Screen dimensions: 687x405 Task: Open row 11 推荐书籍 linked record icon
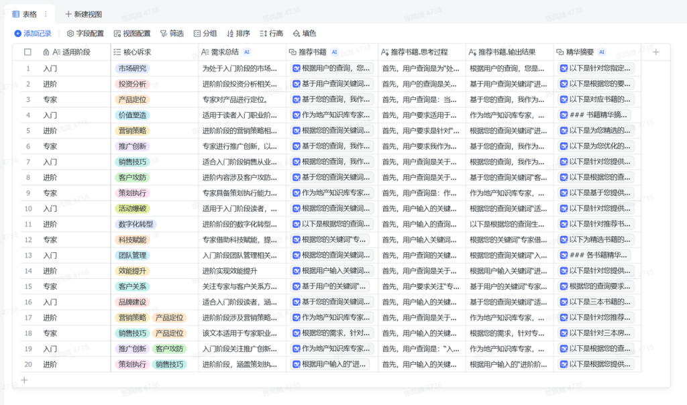click(x=297, y=224)
